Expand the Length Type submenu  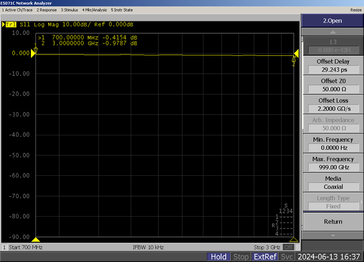tap(333, 202)
